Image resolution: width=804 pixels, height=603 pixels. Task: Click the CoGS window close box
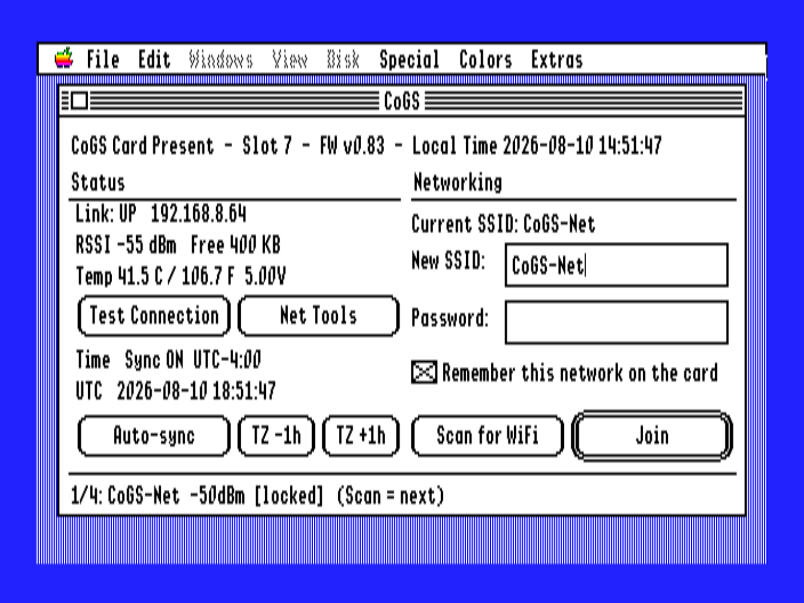click(79, 101)
